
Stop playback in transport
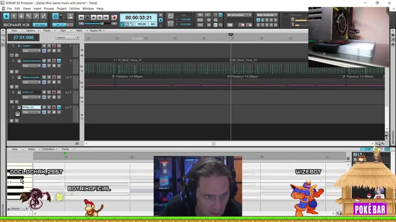(87, 18)
